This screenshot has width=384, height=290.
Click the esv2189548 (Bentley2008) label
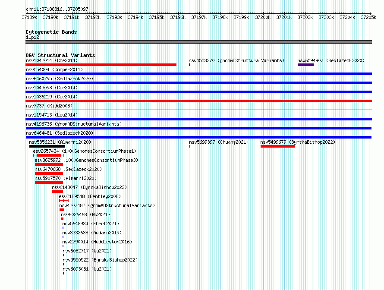pyautogui.click(x=90, y=196)
